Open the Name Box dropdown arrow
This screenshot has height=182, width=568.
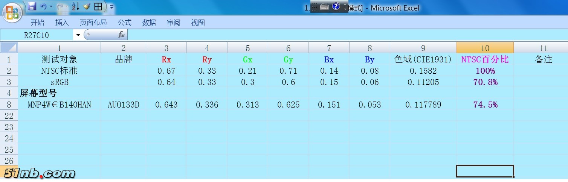tap(78, 35)
